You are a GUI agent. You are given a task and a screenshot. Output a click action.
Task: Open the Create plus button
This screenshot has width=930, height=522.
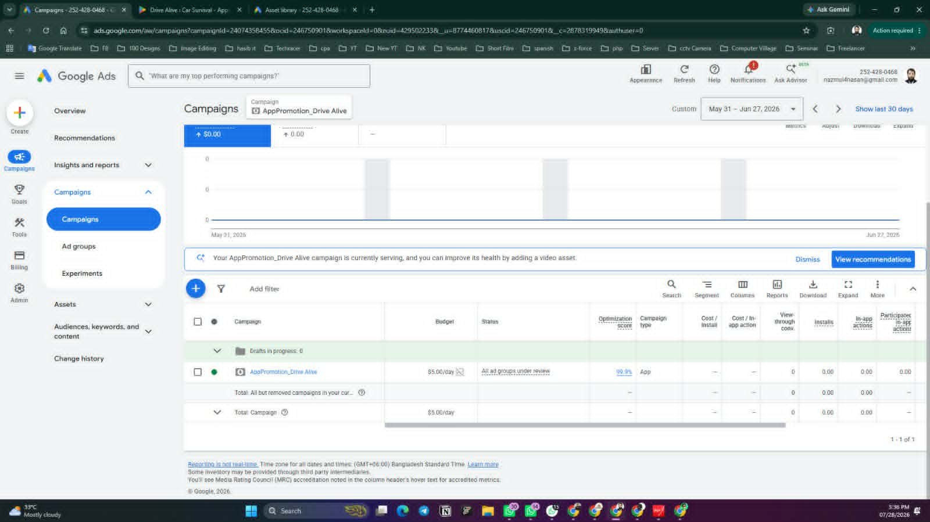click(19, 113)
